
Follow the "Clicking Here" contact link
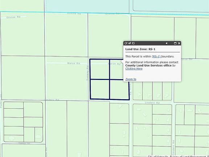[x=134, y=69]
